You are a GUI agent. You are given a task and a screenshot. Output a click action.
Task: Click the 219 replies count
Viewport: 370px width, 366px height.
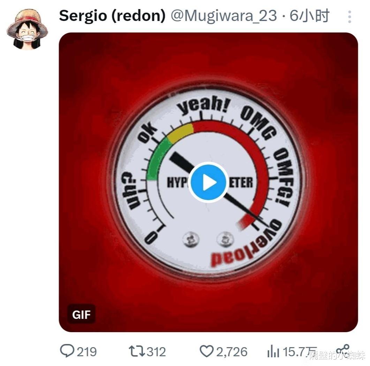point(87,352)
